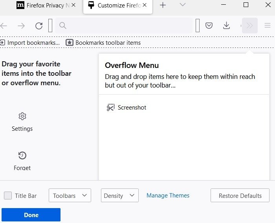Open the overflow menu chevron button
This screenshot has width=275, height=223.
(x=249, y=26)
